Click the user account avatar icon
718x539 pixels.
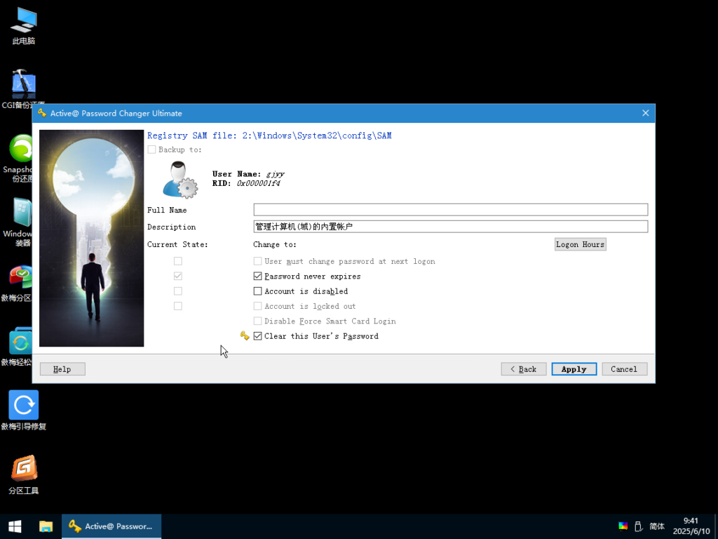pos(180,180)
